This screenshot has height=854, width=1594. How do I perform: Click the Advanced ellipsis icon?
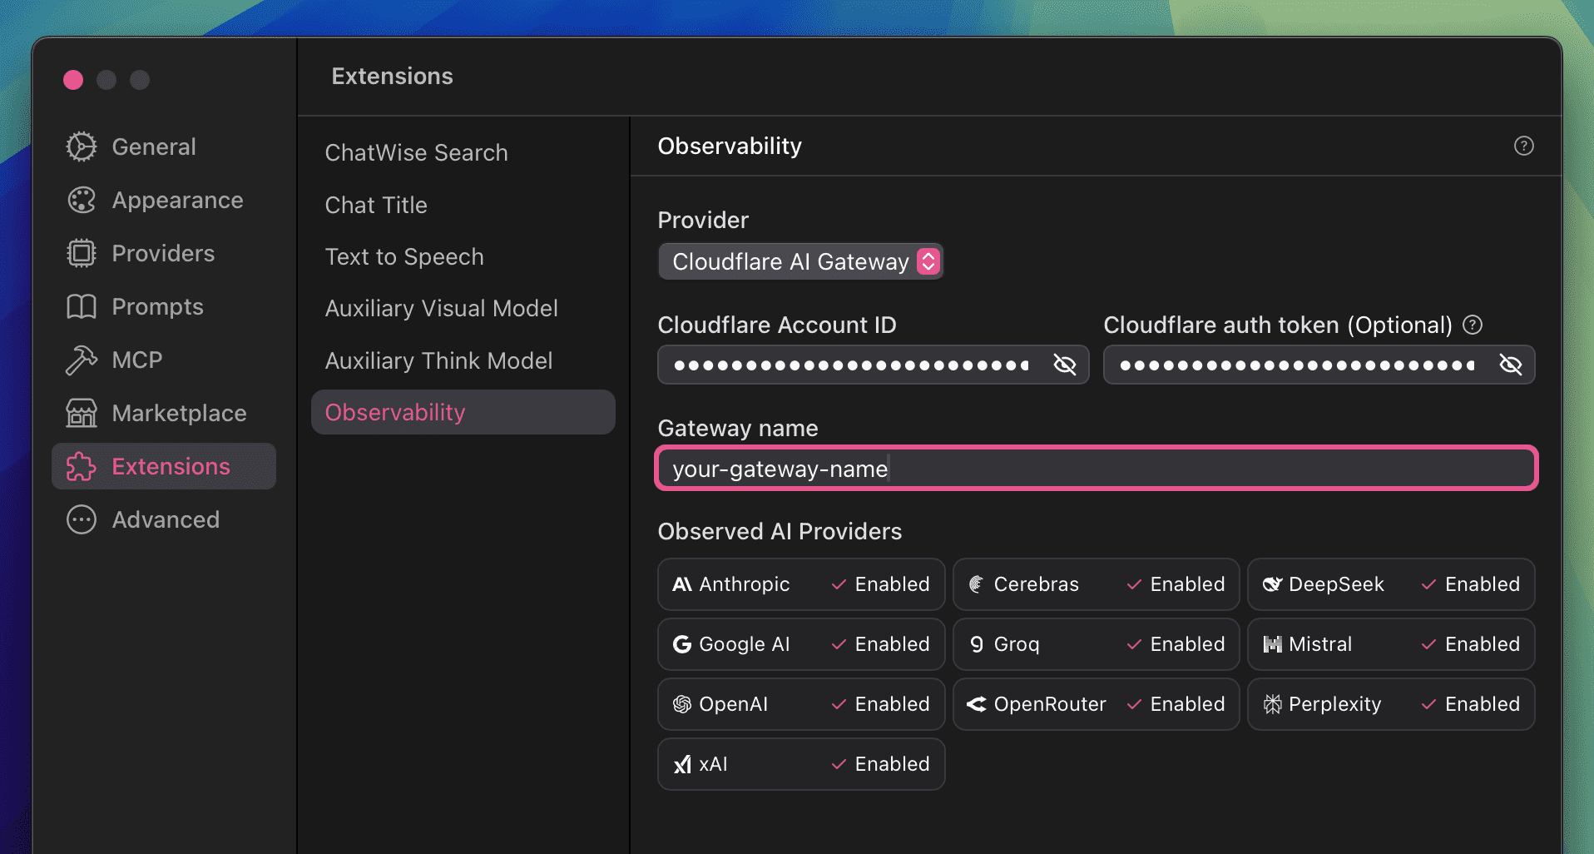pyautogui.click(x=82, y=519)
